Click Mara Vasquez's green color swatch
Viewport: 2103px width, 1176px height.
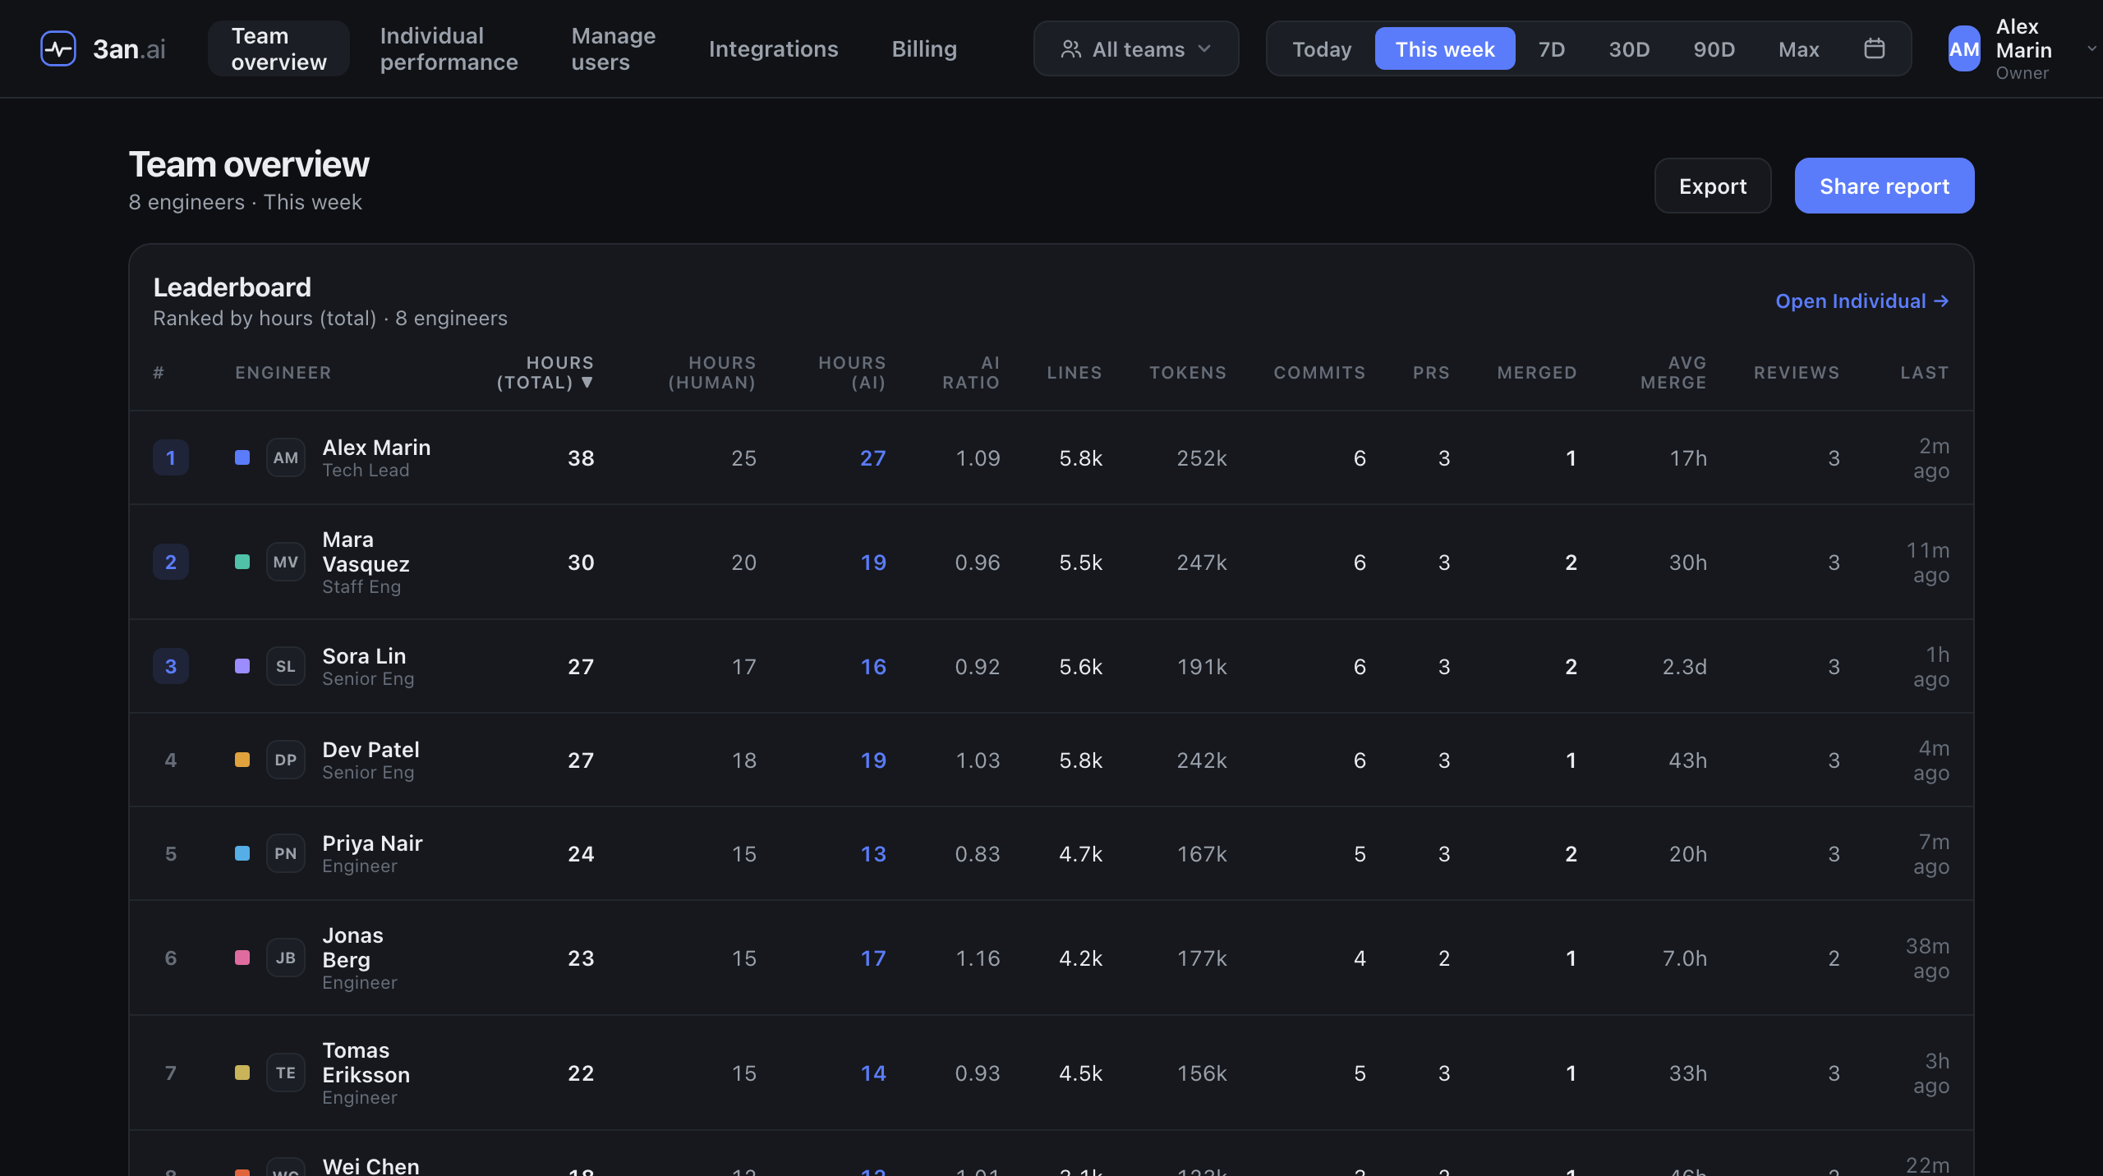pos(242,562)
